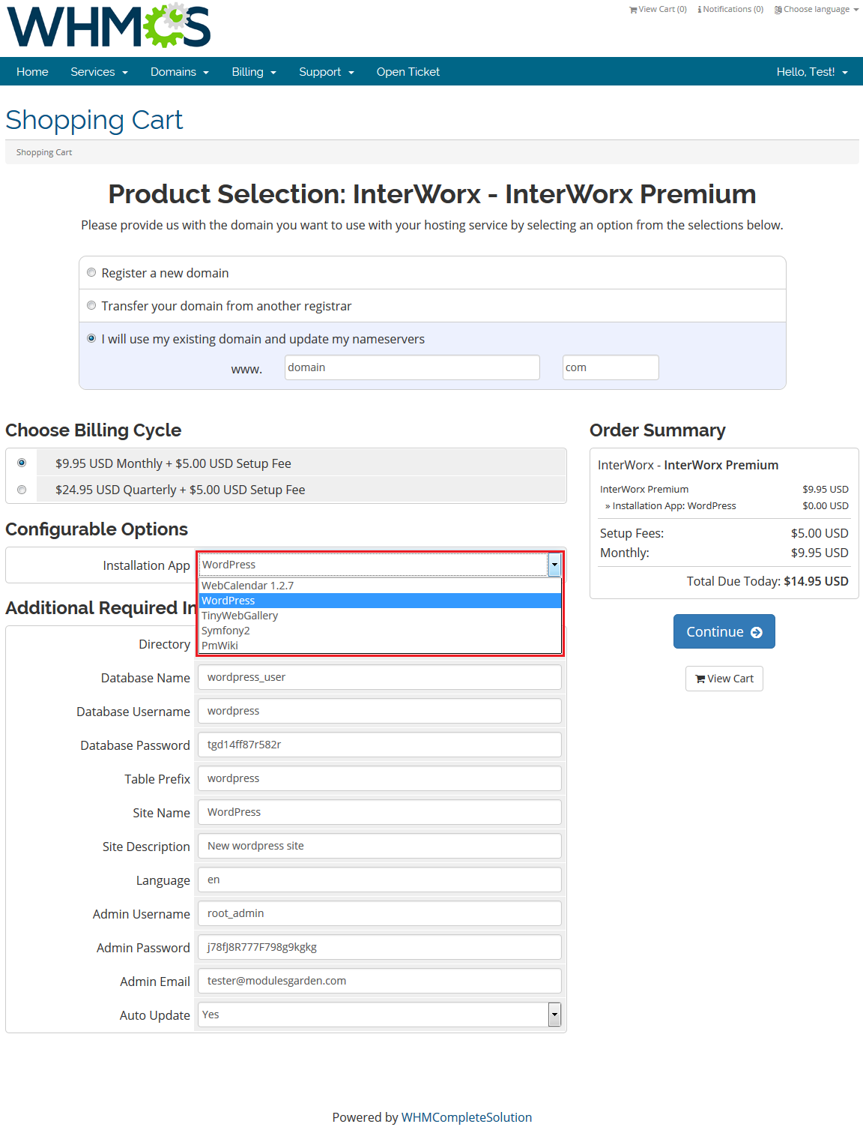Click Open Ticket in navigation bar
The height and width of the screenshot is (1130, 863).
408,72
